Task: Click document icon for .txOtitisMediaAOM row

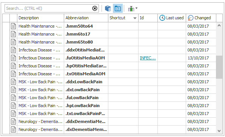Action: pos(13,74)
